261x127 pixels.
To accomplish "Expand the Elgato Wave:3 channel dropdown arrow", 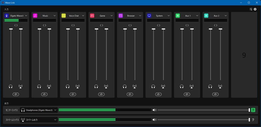I will (26, 16).
